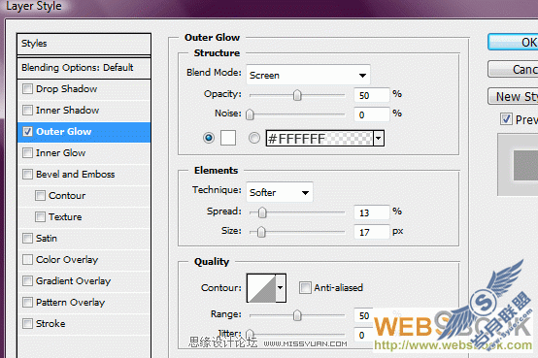538x358 pixels.
Task: Expand the Technique Softer dropdown
Action: 280,192
